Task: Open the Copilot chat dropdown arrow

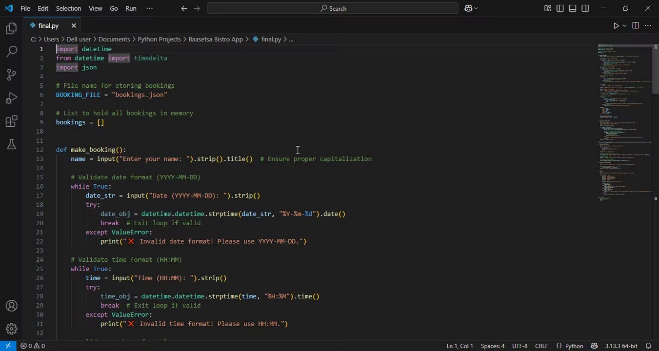Action: [x=476, y=8]
